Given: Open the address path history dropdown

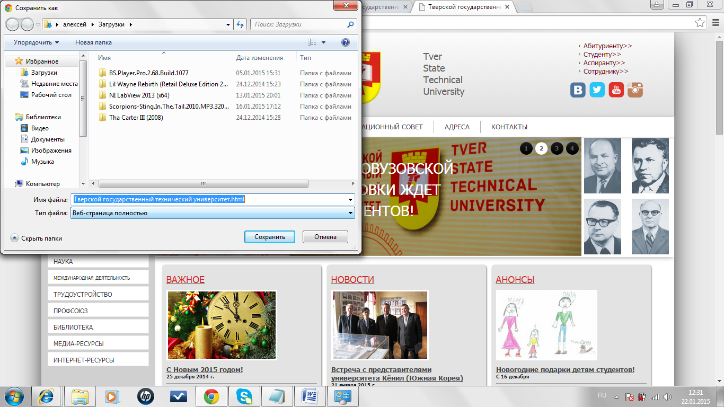Looking at the screenshot, I should coord(228,24).
